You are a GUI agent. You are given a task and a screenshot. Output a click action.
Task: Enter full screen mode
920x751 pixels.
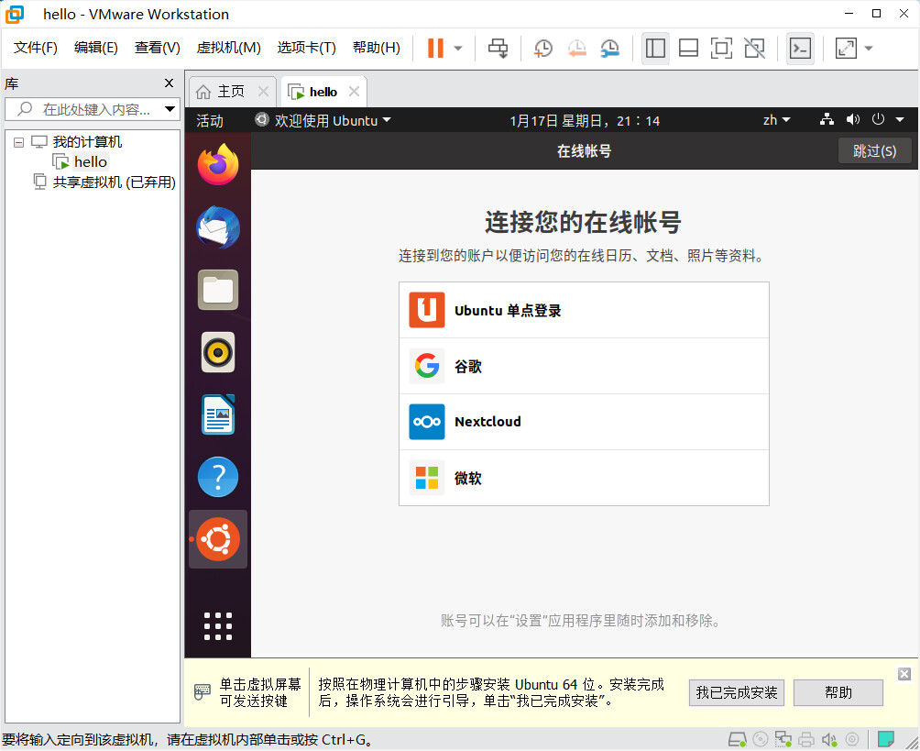tap(721, 49)
